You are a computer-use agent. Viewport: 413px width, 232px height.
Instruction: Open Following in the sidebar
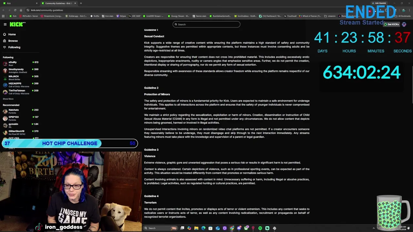point(14,47)
